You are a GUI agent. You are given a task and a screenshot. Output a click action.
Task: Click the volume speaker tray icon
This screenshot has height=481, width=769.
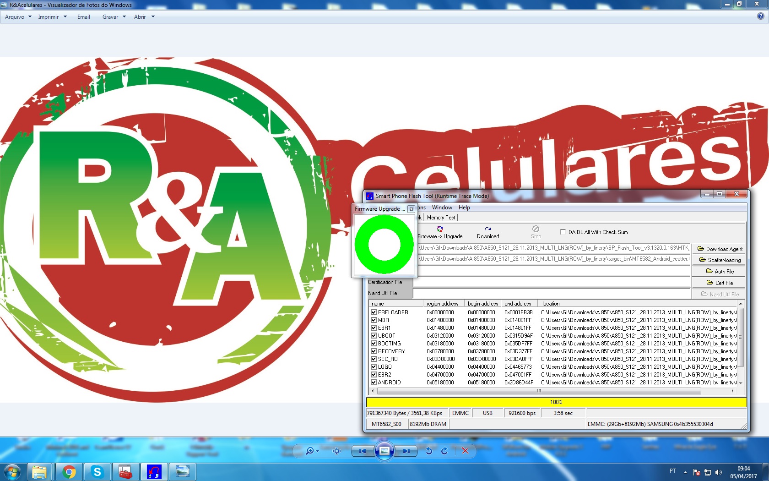[x=718, y=472]
